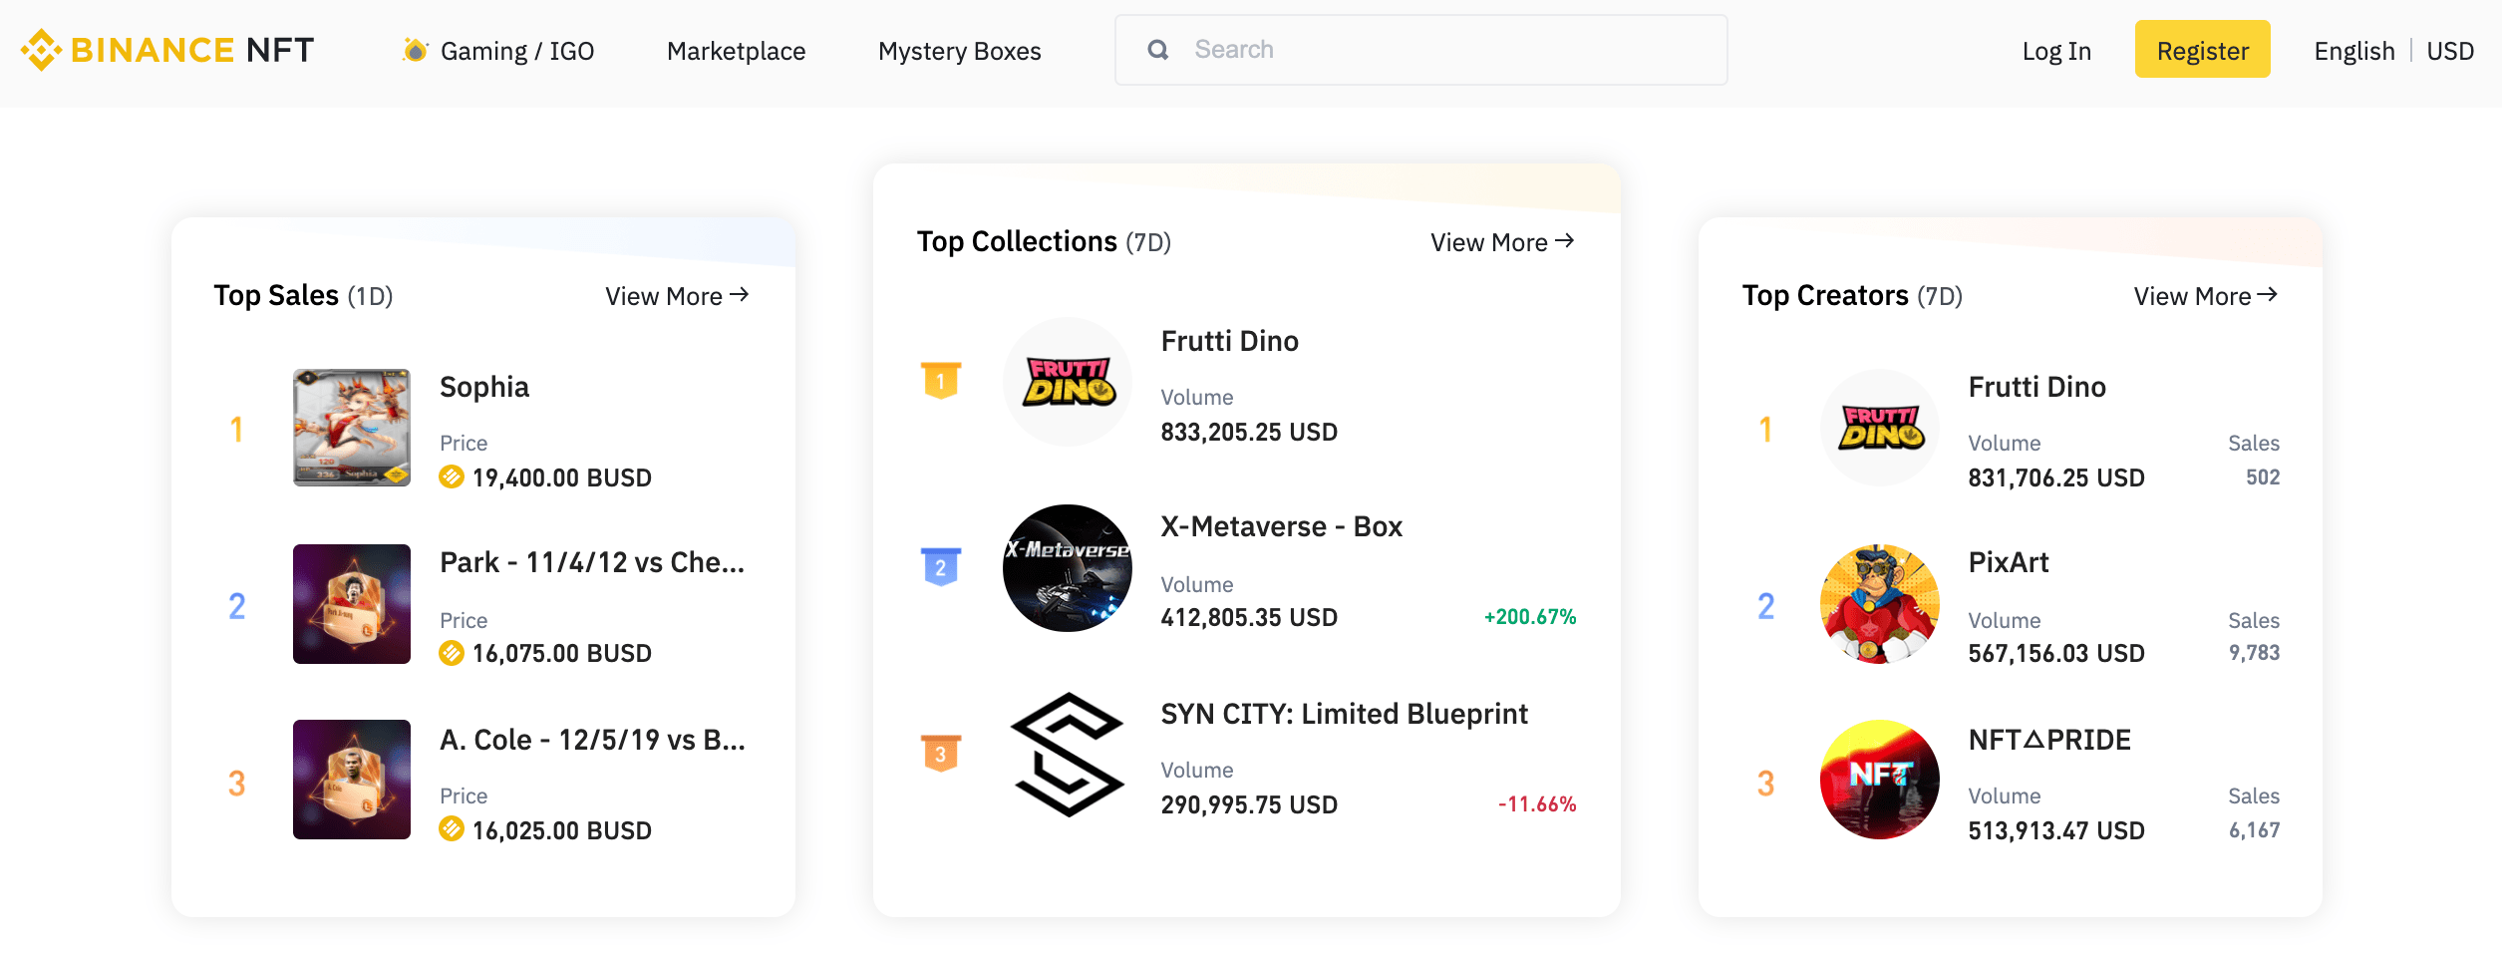Open the Frutti Dino collection name
The width and height of the screenshot is (2502, 953).
pyautogui.click(x=1229, y=341)
